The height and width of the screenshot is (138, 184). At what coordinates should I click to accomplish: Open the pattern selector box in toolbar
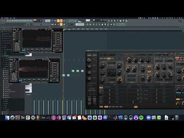tap(80, 24)
